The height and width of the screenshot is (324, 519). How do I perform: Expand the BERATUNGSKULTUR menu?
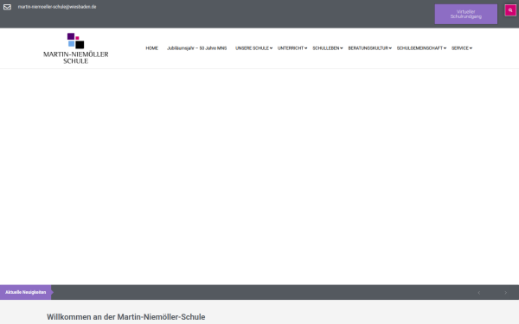tap(369, 48)
